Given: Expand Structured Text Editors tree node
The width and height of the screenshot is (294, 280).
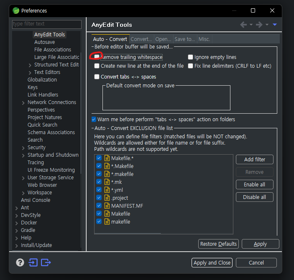Looking at the screenshot, I should pyautogui.click(x=30, y=65).
